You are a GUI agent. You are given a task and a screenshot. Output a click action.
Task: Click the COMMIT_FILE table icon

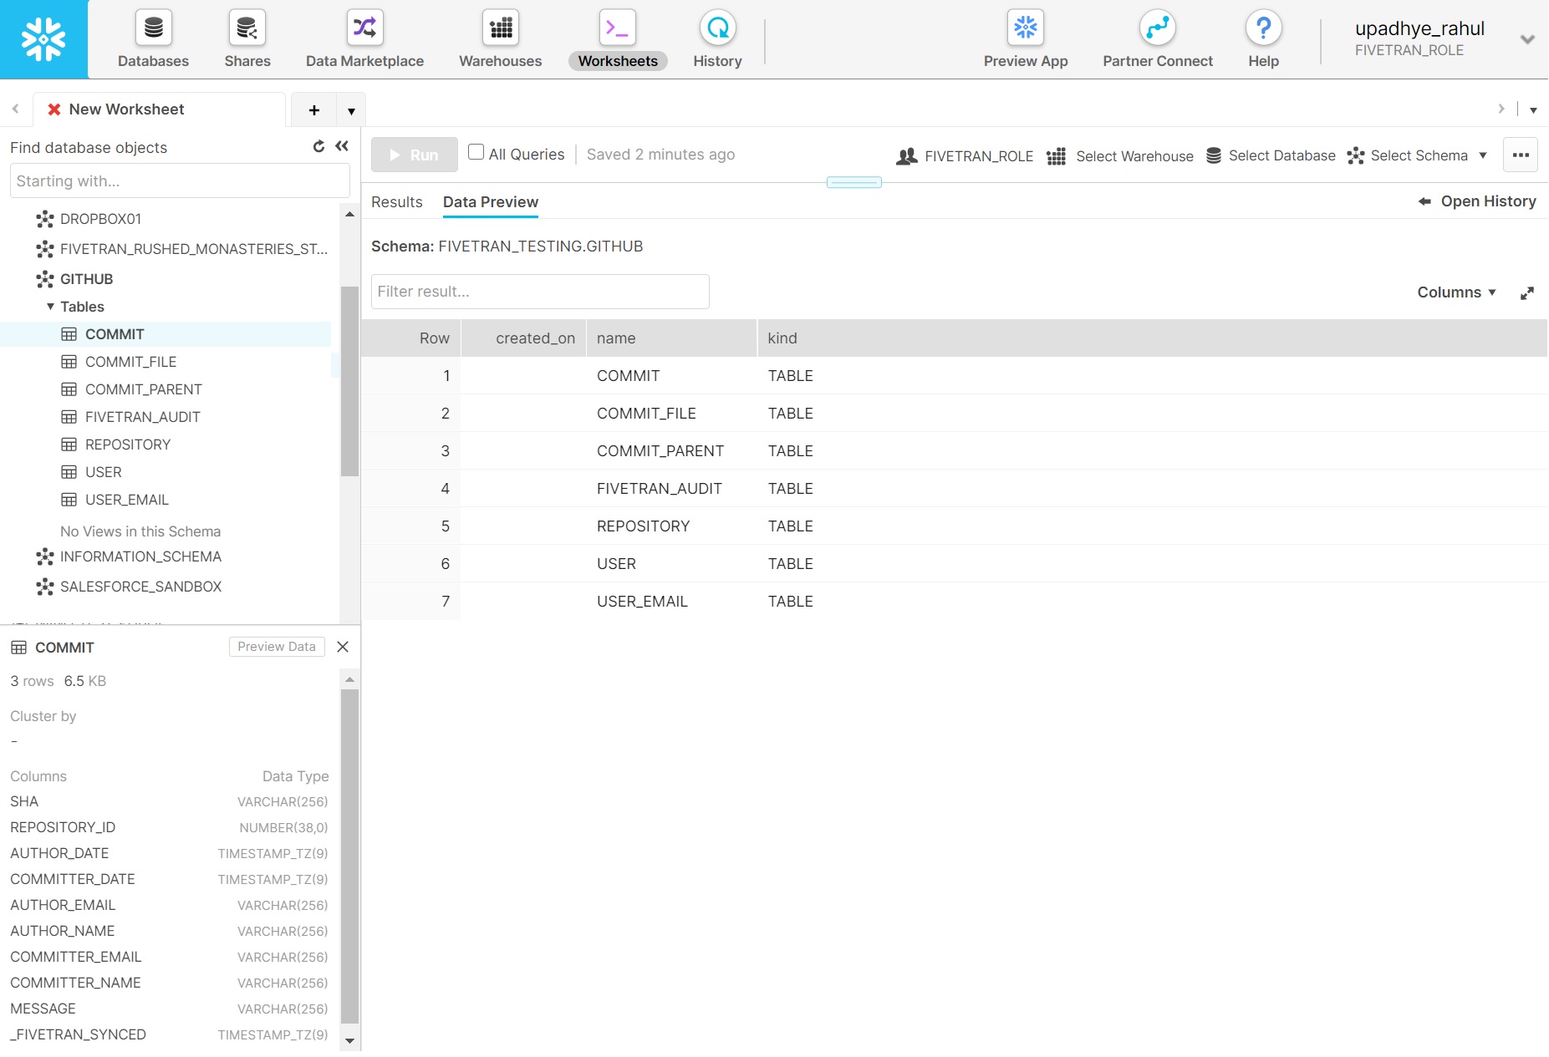click(x=69, y=362)
